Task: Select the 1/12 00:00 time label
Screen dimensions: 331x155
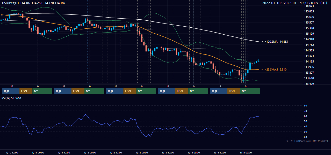Action: [x=90, y=152]
